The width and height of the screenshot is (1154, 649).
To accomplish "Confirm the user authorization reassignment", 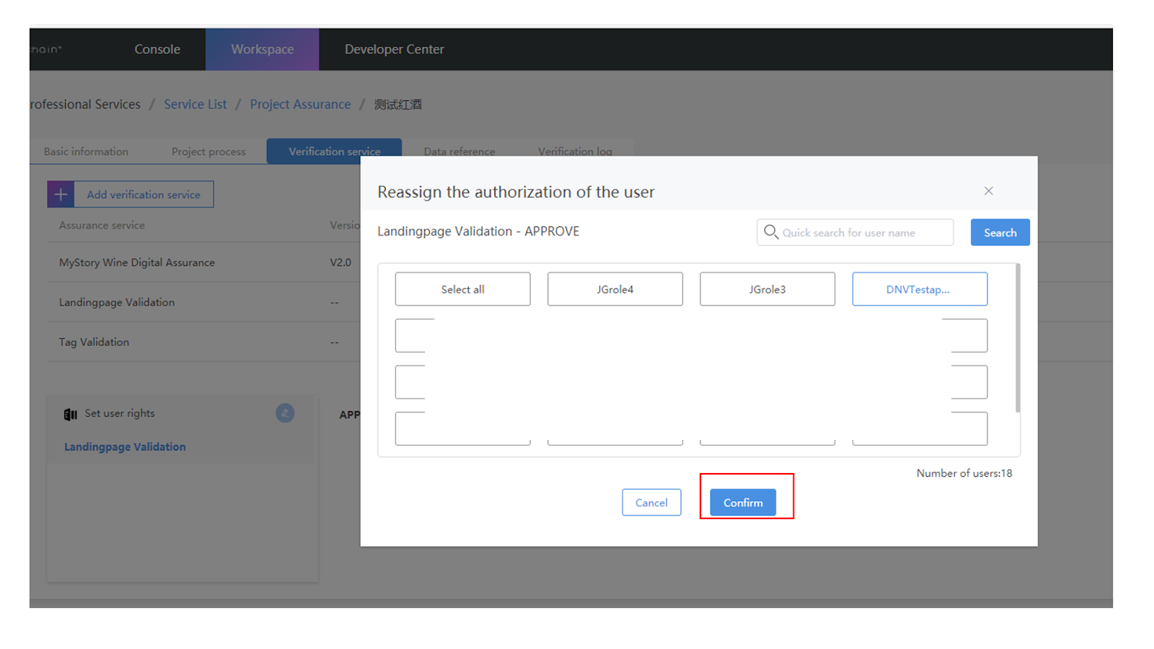I will click(743, 503).
